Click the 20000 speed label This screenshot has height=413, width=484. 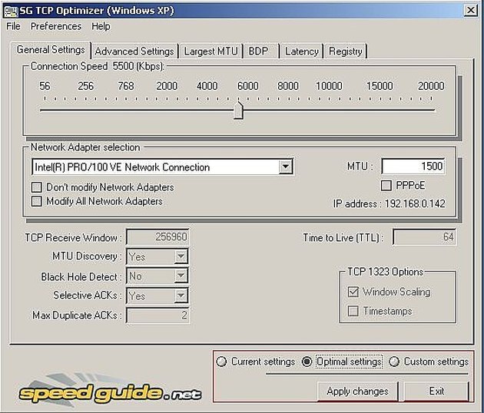coord(431,86)
